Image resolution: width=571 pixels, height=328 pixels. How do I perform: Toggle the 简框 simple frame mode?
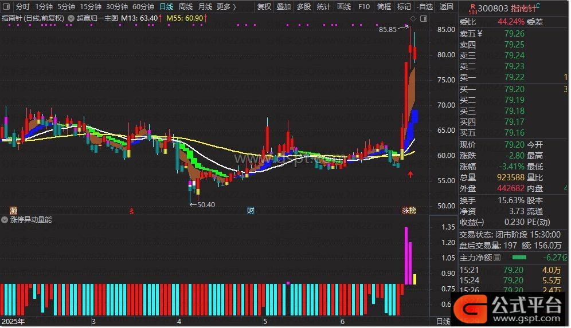click(x=384, y=6)
